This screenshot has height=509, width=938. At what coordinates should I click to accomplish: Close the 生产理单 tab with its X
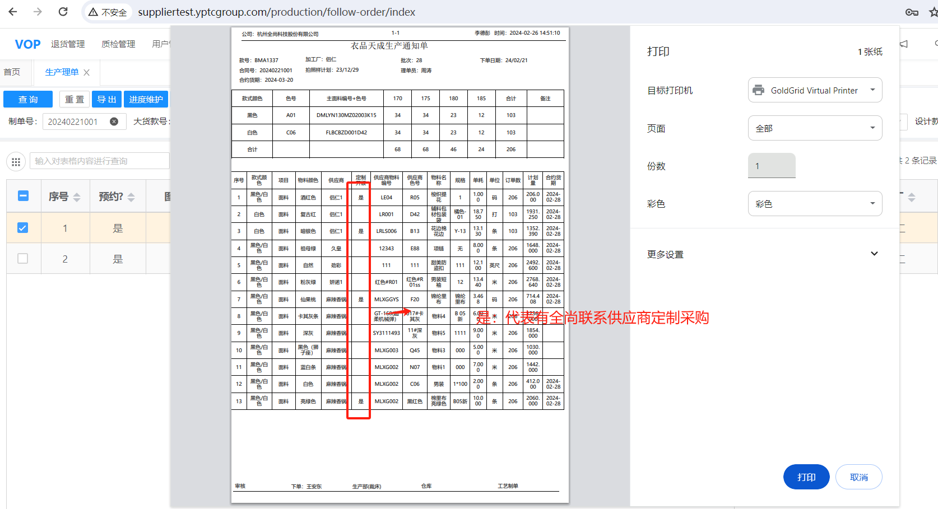point(86,72)
